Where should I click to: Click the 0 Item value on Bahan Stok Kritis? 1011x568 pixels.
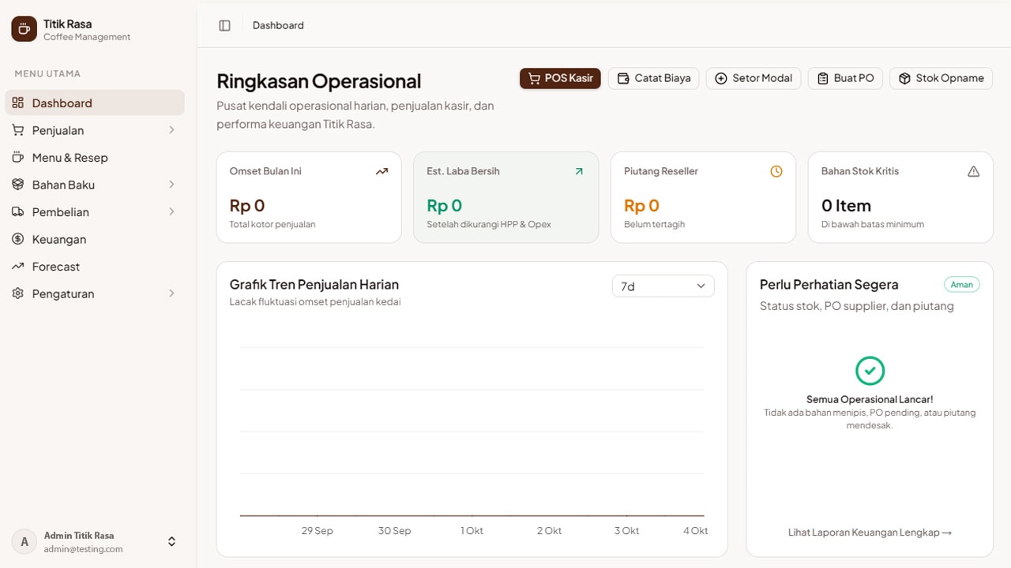[x=846, y=206]
